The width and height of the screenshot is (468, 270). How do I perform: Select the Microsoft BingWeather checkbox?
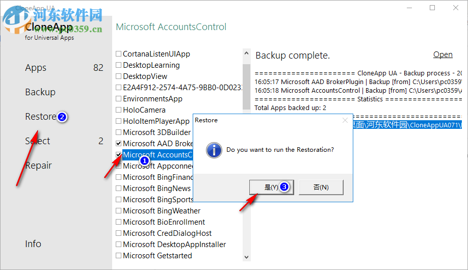pos(119,211)
